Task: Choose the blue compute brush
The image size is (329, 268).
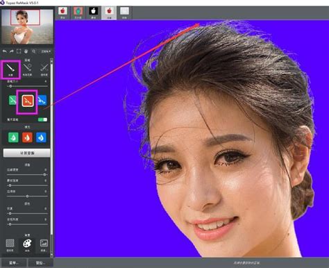Action: point(42,101)
